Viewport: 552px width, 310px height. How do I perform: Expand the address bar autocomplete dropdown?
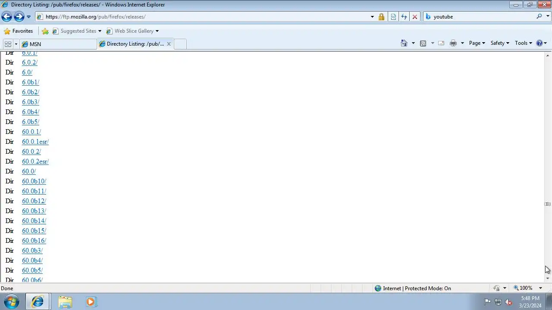372,17
